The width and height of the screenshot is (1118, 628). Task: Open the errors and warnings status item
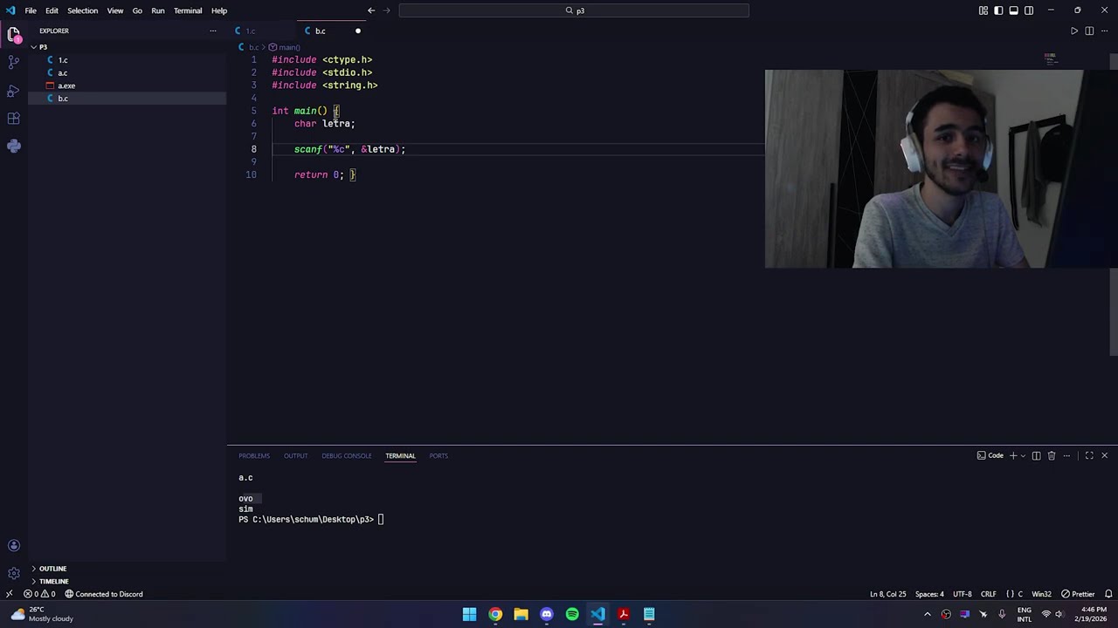[x=39, y=594]
